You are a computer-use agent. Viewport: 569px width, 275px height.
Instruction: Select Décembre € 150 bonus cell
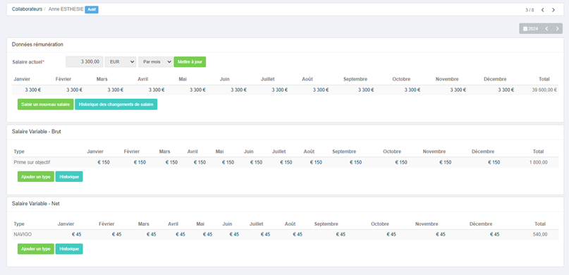[x=494, y=162]
